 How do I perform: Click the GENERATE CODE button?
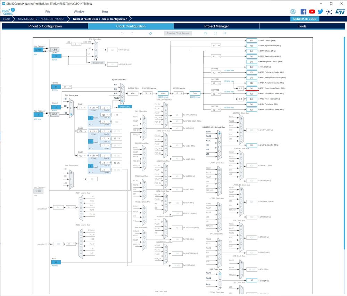tap(305, 19)
